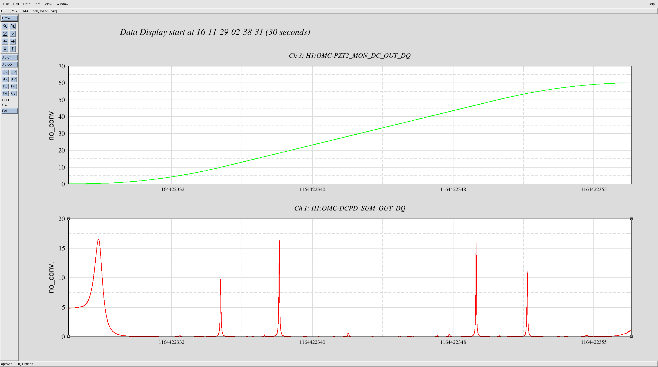Click the AutoT autotick button
Image resolution: width=658 pixels, height=367 pixels.
click(9, 57)
